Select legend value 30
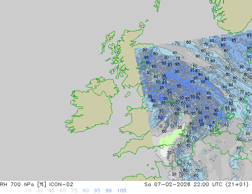The width and height of the screenshot is (252, 194). [x=40, y=191]
